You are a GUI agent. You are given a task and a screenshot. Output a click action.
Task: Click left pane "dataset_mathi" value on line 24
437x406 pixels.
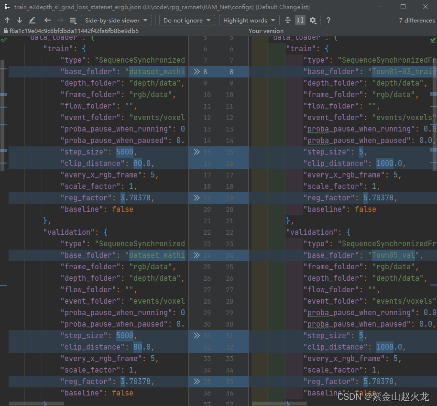pos(157,255)
